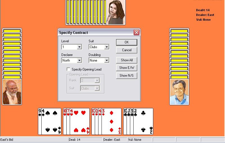Open the Level dropdown
The width and height of the screenshot is (225, 143).
pyautogui.click(x=79, y=47)
